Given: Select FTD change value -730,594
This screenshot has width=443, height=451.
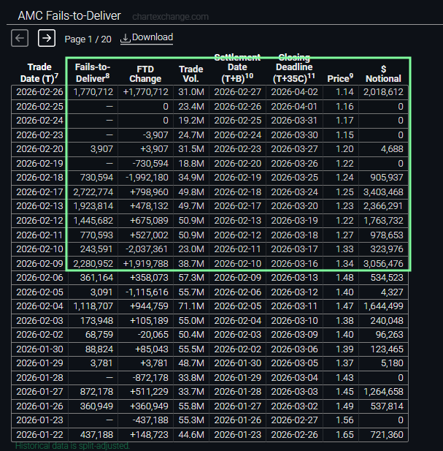Looking at the screenshot, I should (x=150, y=164).
